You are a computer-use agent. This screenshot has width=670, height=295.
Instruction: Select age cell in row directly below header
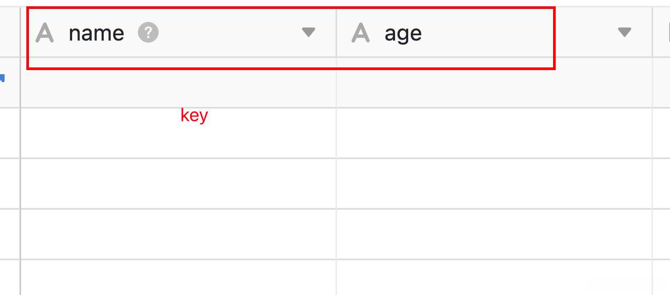494,83
